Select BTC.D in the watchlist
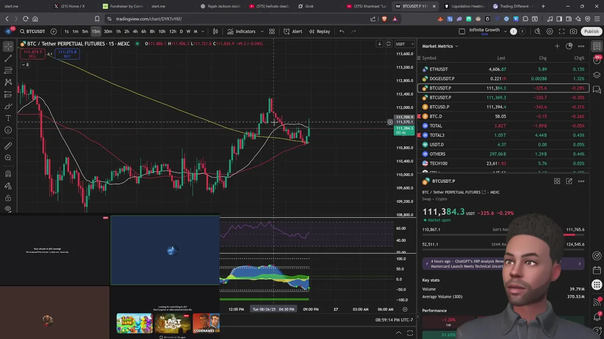The image size is (604, 339). point(503,116)
